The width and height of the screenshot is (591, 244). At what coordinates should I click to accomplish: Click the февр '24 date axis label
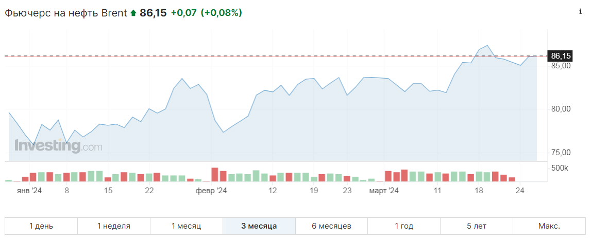211,191
